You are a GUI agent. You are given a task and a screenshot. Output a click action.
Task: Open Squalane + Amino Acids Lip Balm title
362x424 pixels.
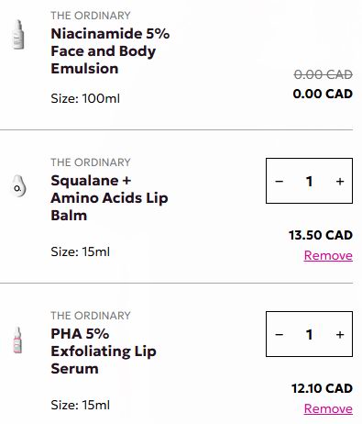pos(109,198)
